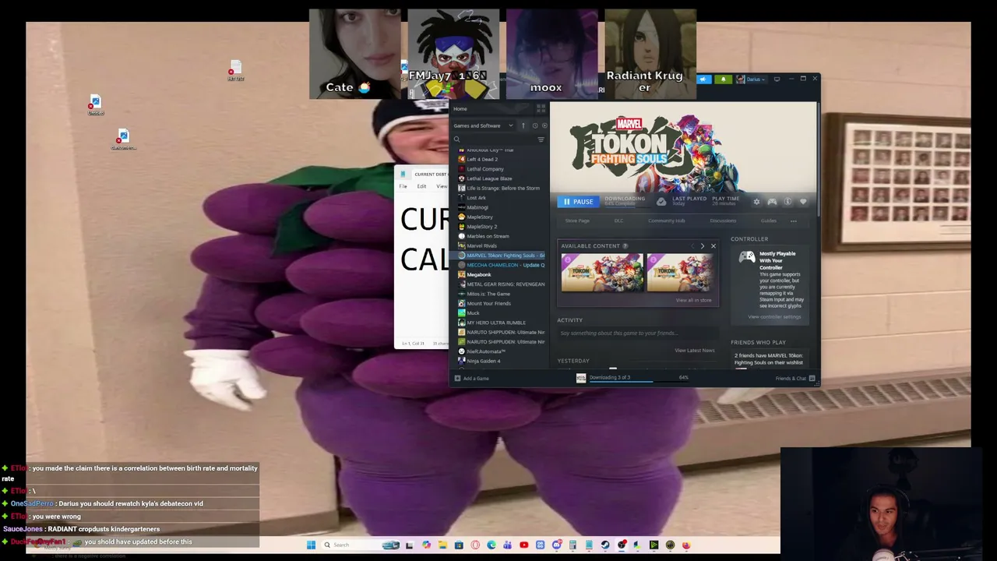Dismiss the Available Content panel
Screen dimensions: 997x561
point(713,246)
